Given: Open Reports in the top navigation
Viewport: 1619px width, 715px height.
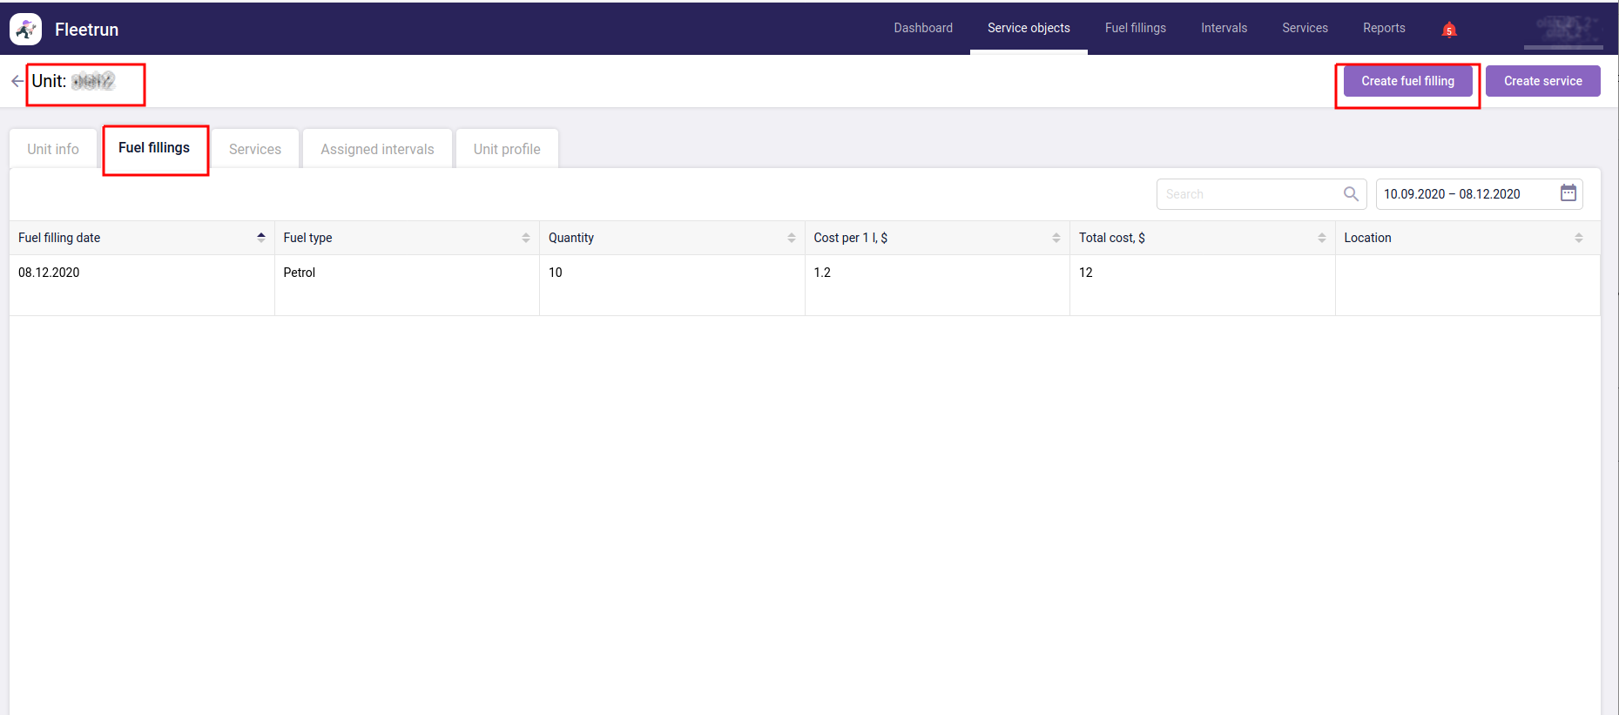Looking at the screenshot, I should pos(1384,28).
